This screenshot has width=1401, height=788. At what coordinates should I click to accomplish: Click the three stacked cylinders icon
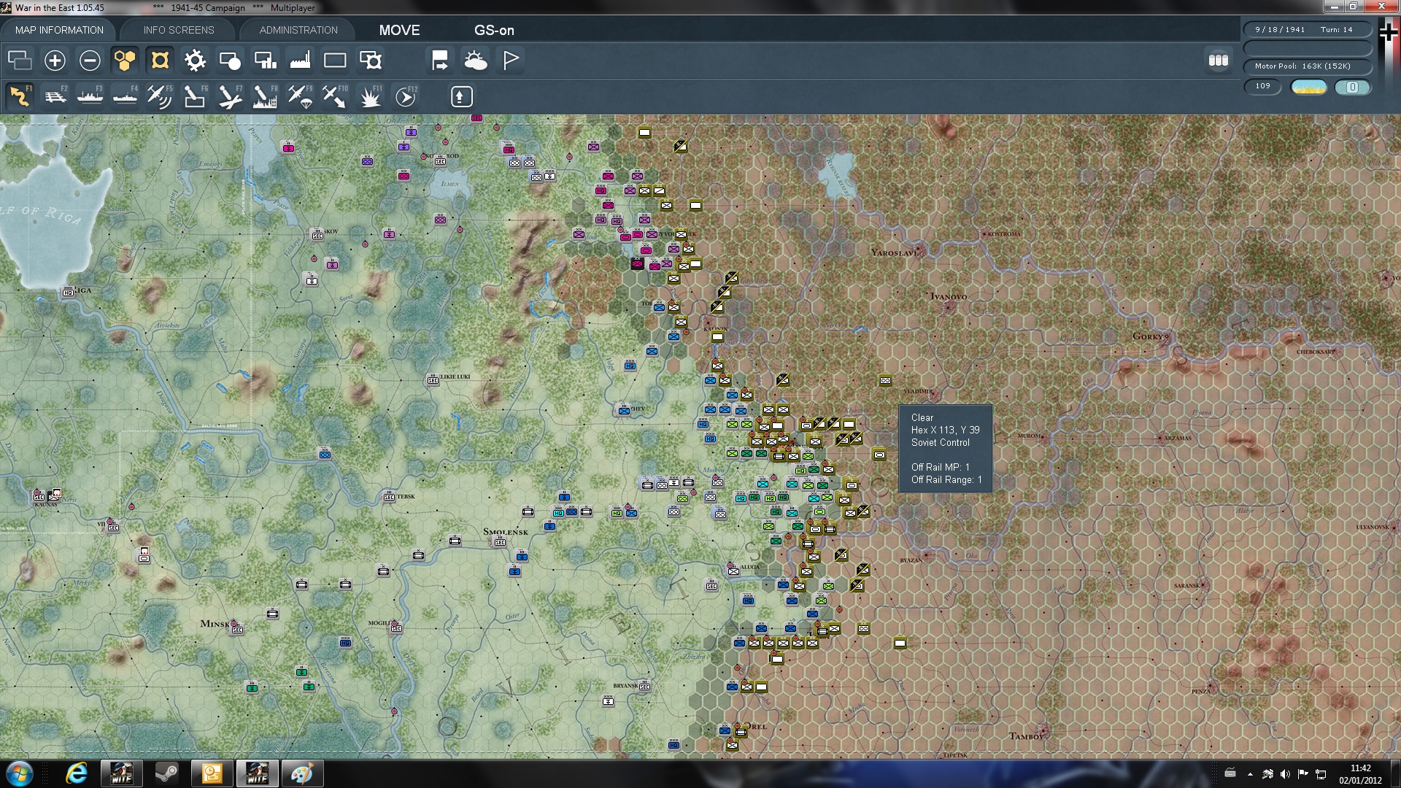(x=1218, y=60)
